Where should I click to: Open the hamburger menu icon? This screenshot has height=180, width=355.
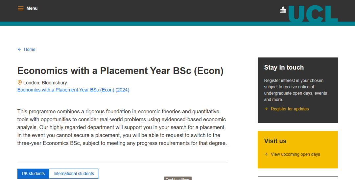click(x=21, y=8)
